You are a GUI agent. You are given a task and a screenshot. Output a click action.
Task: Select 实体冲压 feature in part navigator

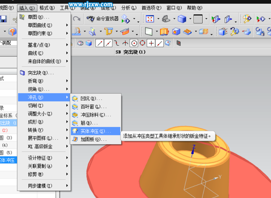coord(8,160)
